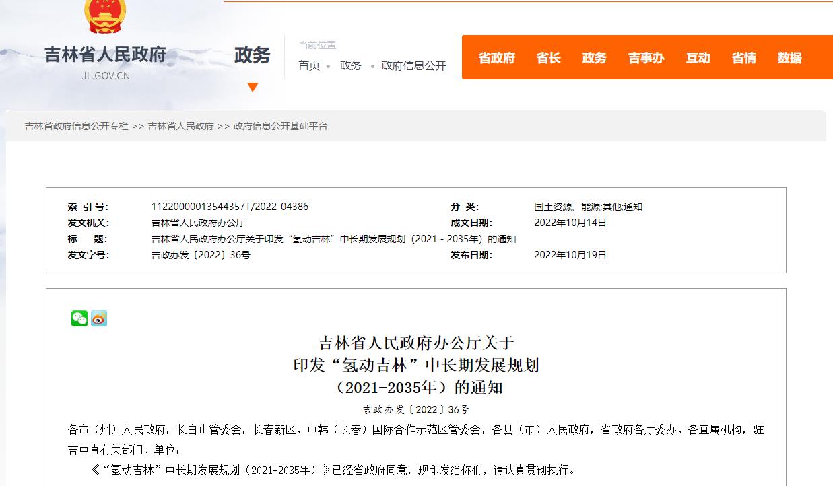833x486 pixels.
Task: Open the 吉事办 navigation item
Action: [645, 58]
